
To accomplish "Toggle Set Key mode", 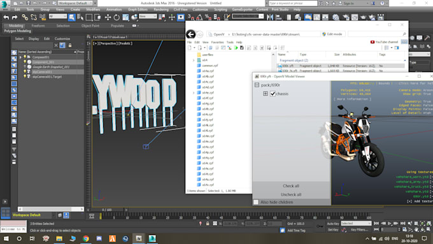I will pos(333,229).
